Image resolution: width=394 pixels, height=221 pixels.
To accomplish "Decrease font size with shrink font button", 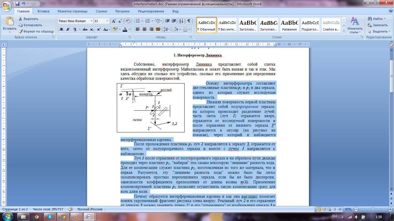I will [x=120, y=21].
